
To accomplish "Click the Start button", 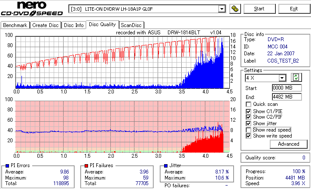I will tap(259, 9).
